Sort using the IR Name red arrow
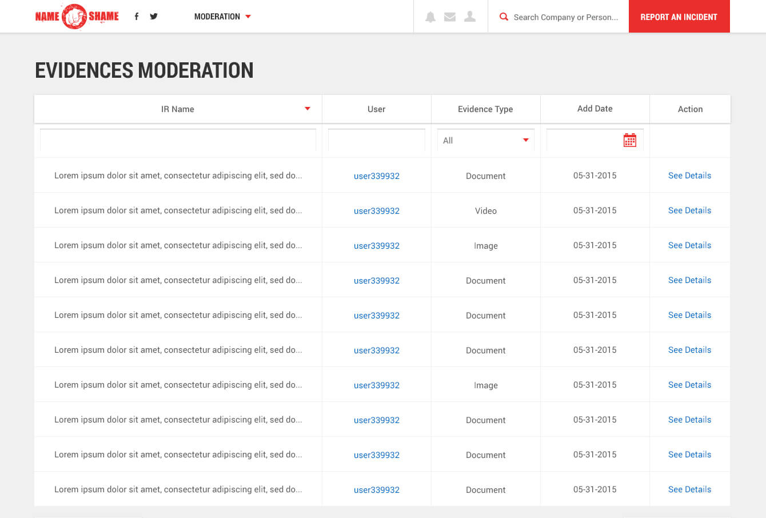 coord(308,109)
